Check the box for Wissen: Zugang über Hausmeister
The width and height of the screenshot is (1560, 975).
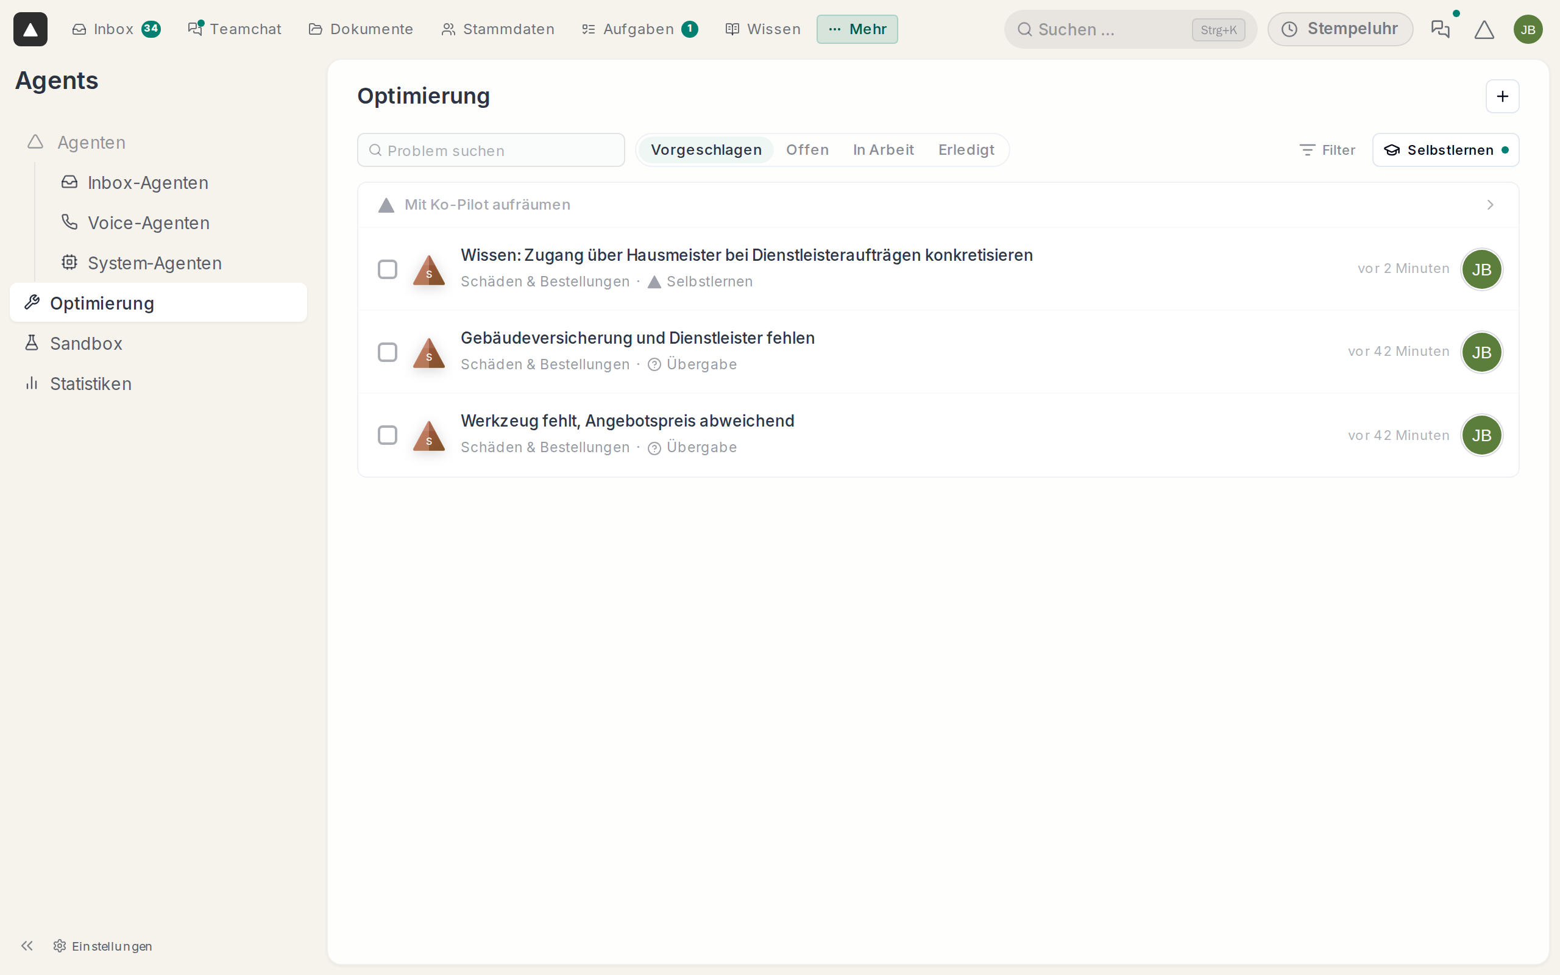(x=388, y=269)
